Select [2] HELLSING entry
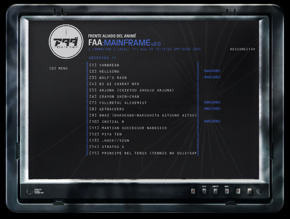Viewport: 290px width, 219px height. pyautogui.click(x=104, y=71)
